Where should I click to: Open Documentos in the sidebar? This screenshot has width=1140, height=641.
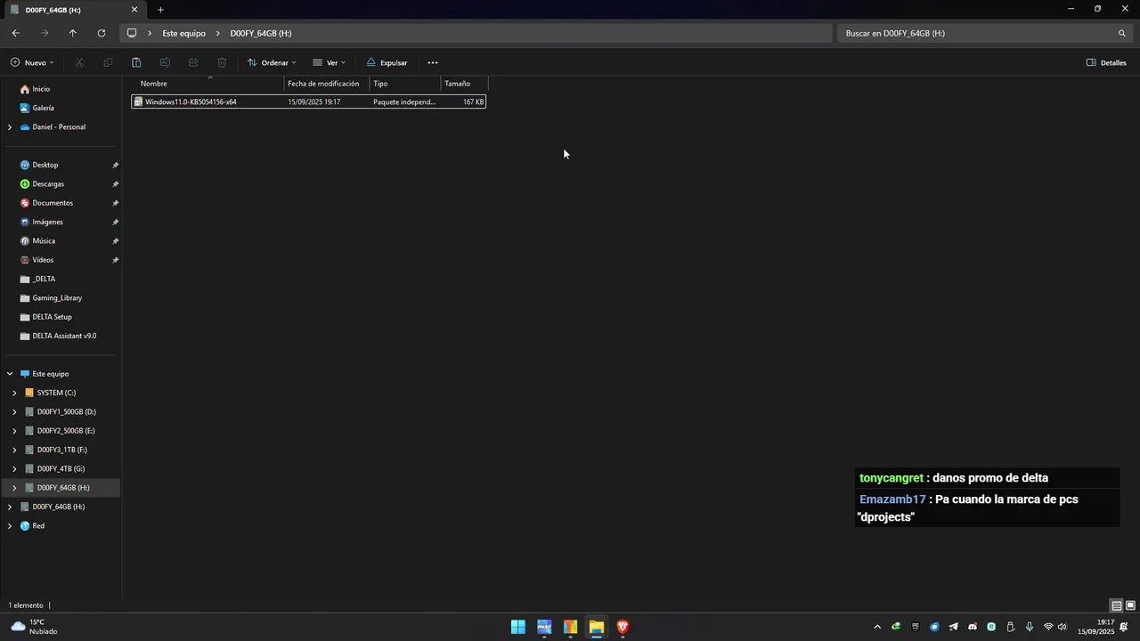(53, 203)
